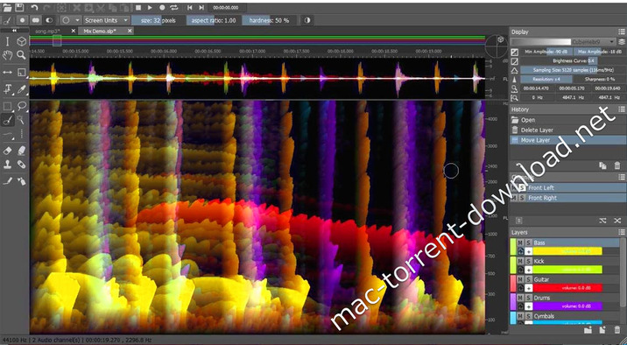Select the Magic Wand tool

click(x=21, y=120)
